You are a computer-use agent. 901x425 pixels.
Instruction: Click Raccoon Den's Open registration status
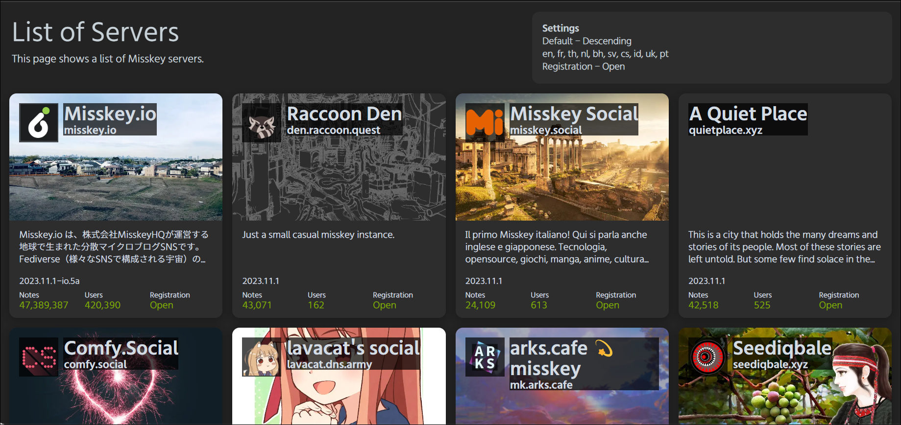pyautogui.click(x=385, y=305)
